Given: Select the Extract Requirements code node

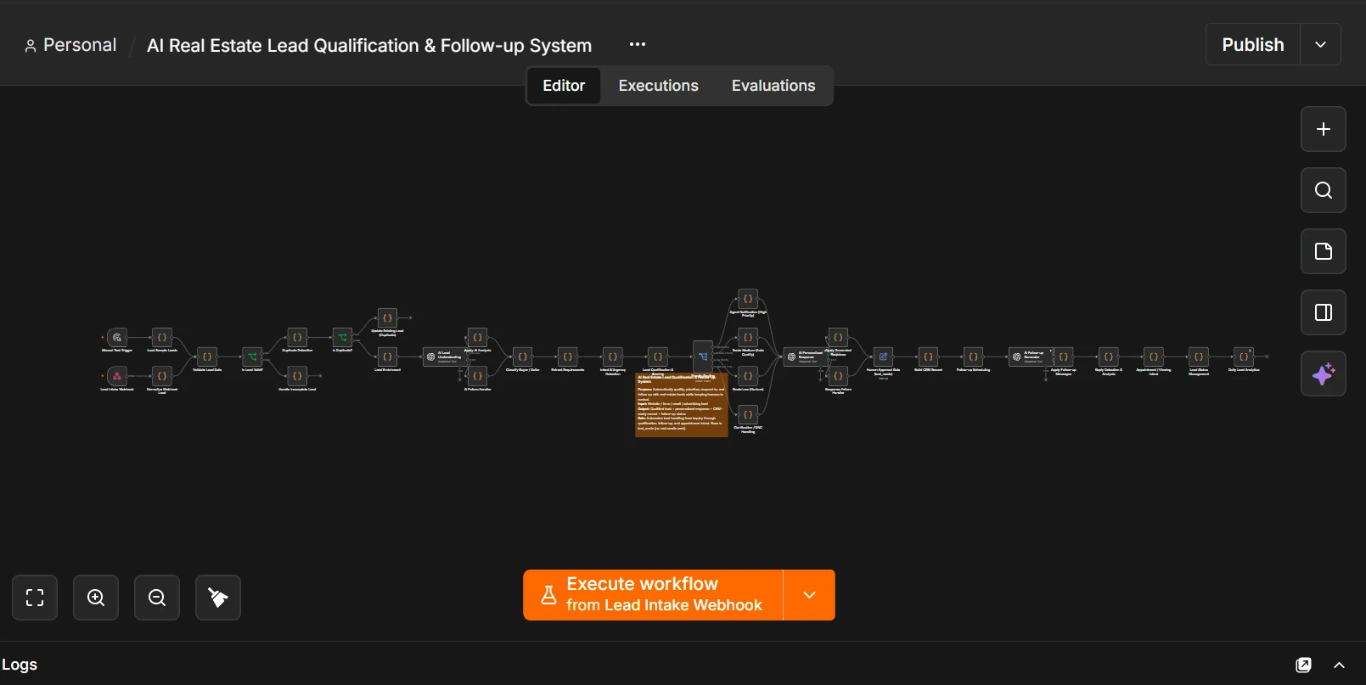Looking at the screenshot, I should click(567, 357).
